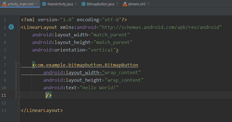Click the LinearLayout opening tag name

(40, 27)
